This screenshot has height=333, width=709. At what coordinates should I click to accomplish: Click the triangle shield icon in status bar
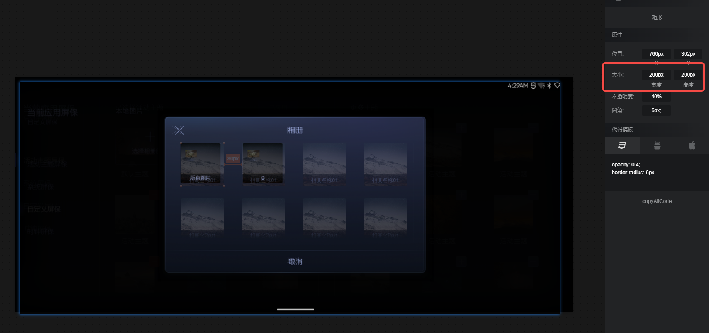[557, 86]
